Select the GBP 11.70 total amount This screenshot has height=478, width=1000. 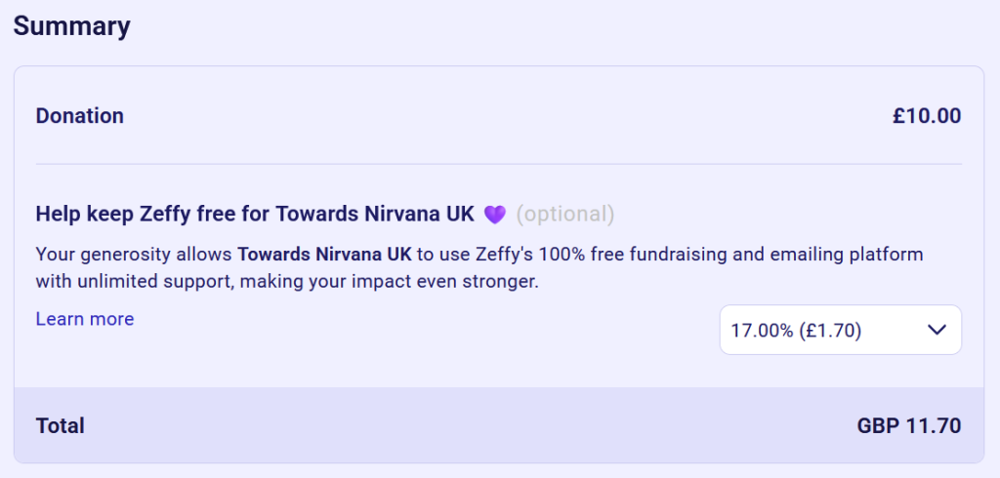coord(909,425)
